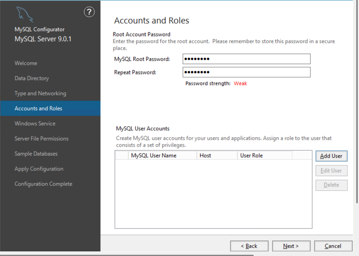Screen dimensions: 359x256
Task: Open Apply Configuration step
Action: 39,169
